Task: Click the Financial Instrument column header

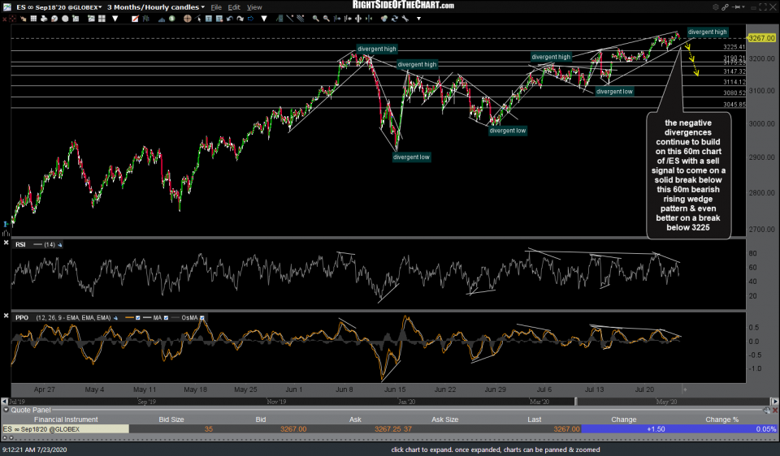Action: coord(66,419)
